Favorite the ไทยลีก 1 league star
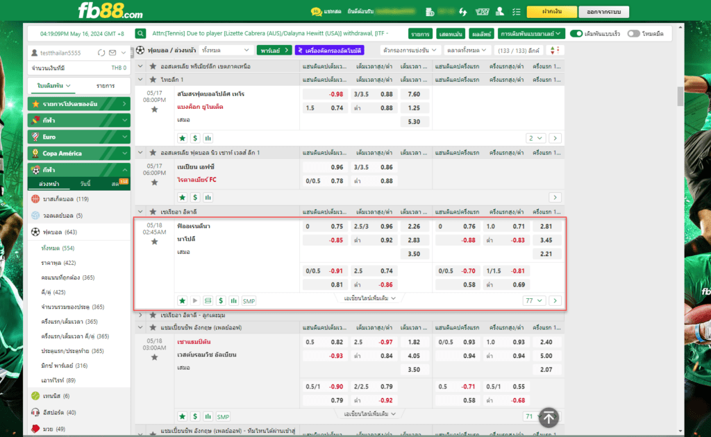 tap(153, 80)
